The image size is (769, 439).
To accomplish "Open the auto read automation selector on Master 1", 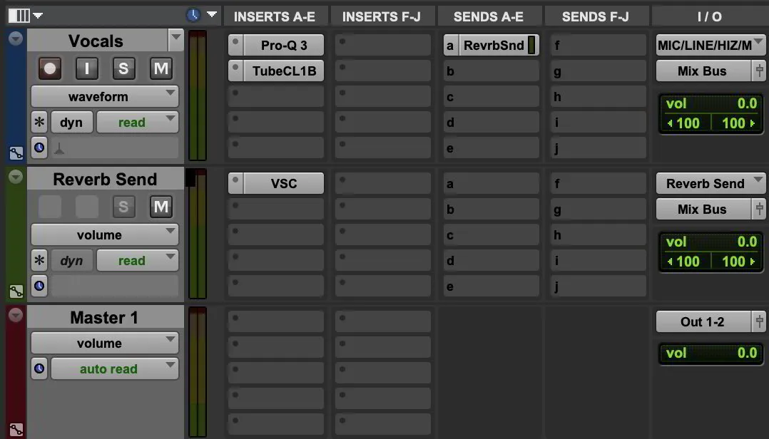I will pos(114,368).
